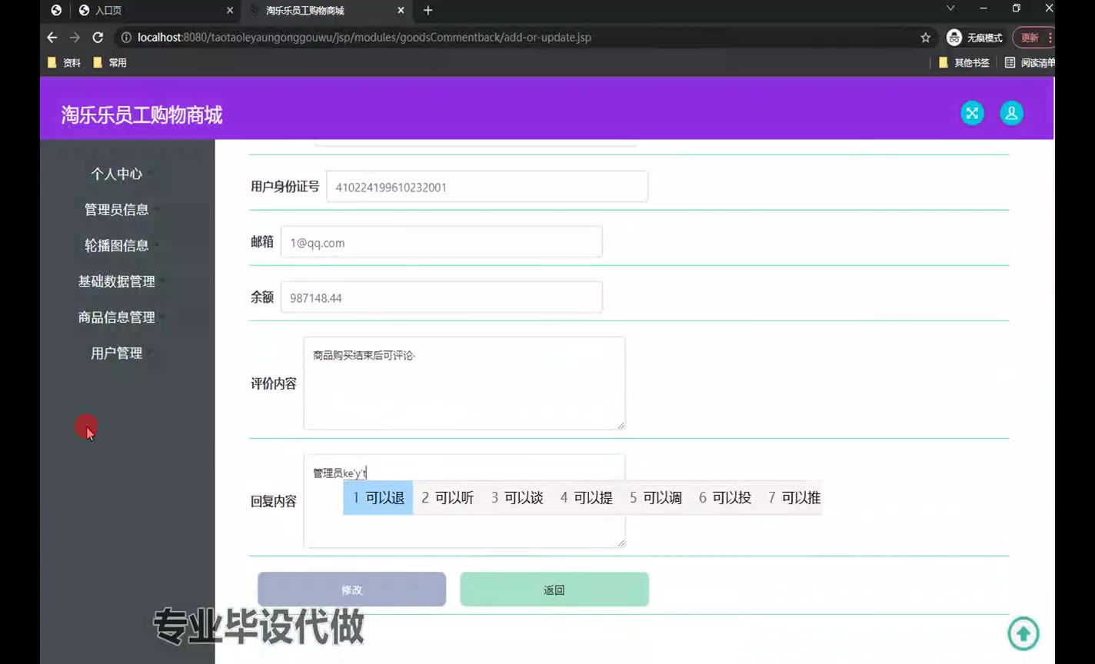The height and width of the screenshot is (664, 1095).
Task: Open the 资料 bookmark folder
Action: click(x=65, y=62)
